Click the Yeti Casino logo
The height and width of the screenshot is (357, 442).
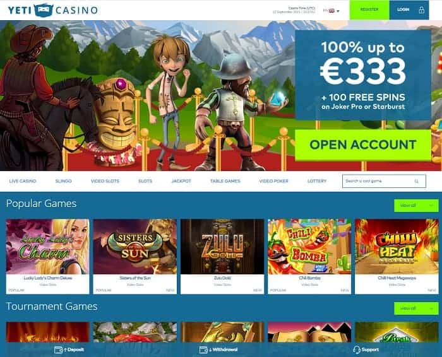53,10
